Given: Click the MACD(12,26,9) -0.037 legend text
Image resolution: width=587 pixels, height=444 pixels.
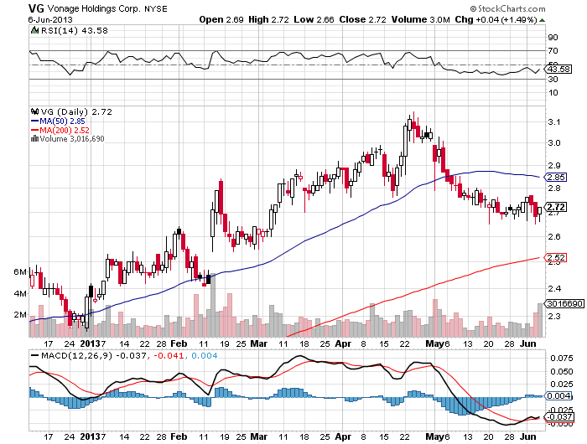Looking at the screenshot, I should point(94,355).
